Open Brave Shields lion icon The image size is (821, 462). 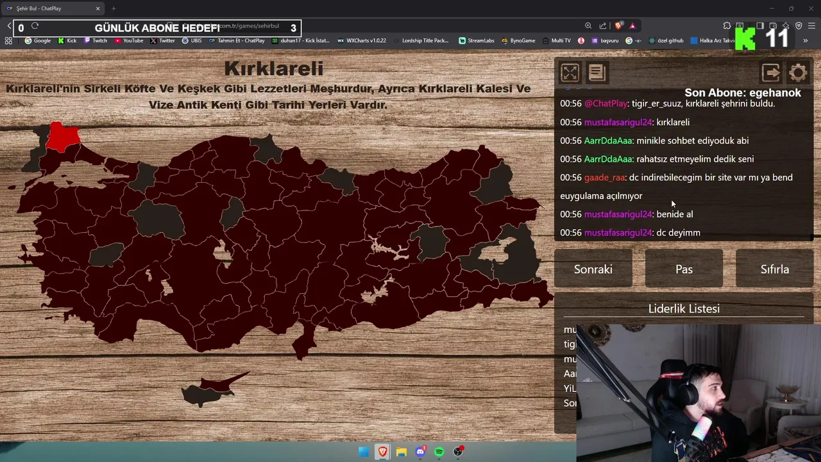point(618,26)
